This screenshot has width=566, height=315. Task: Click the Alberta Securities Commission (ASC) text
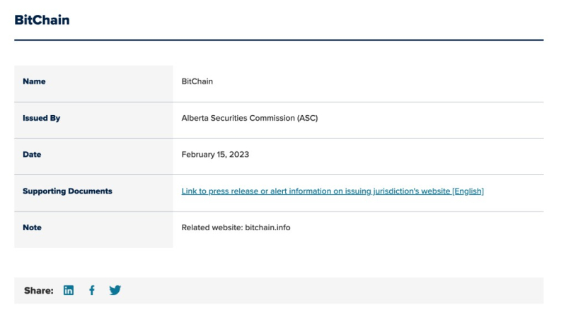[x=250, y=118]
